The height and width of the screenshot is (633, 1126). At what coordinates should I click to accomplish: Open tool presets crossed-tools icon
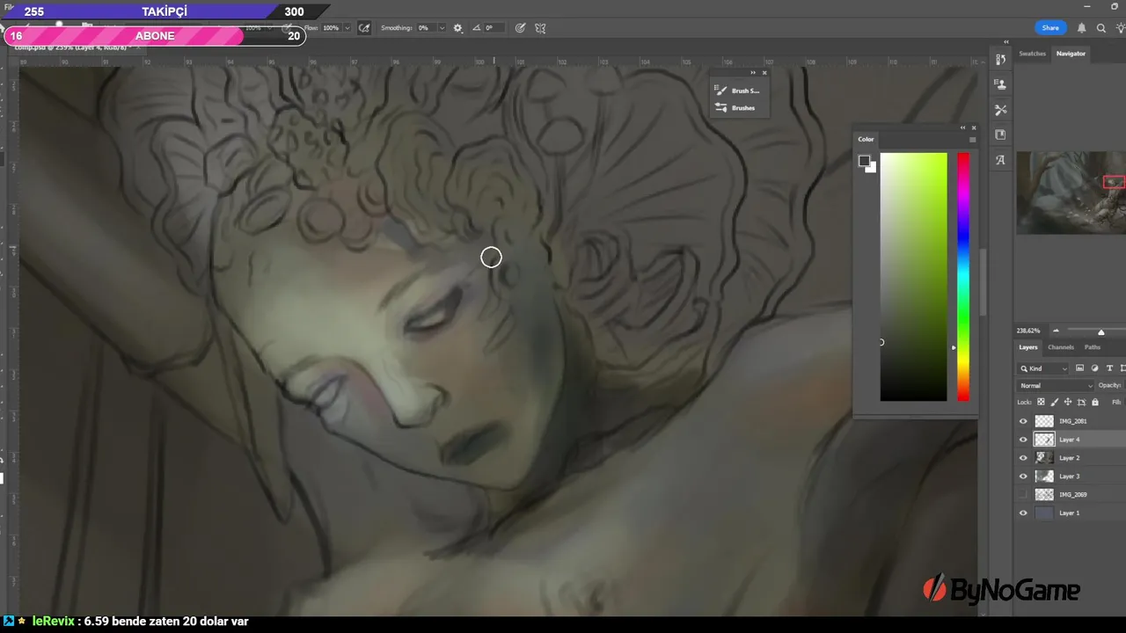(1000, 110)
